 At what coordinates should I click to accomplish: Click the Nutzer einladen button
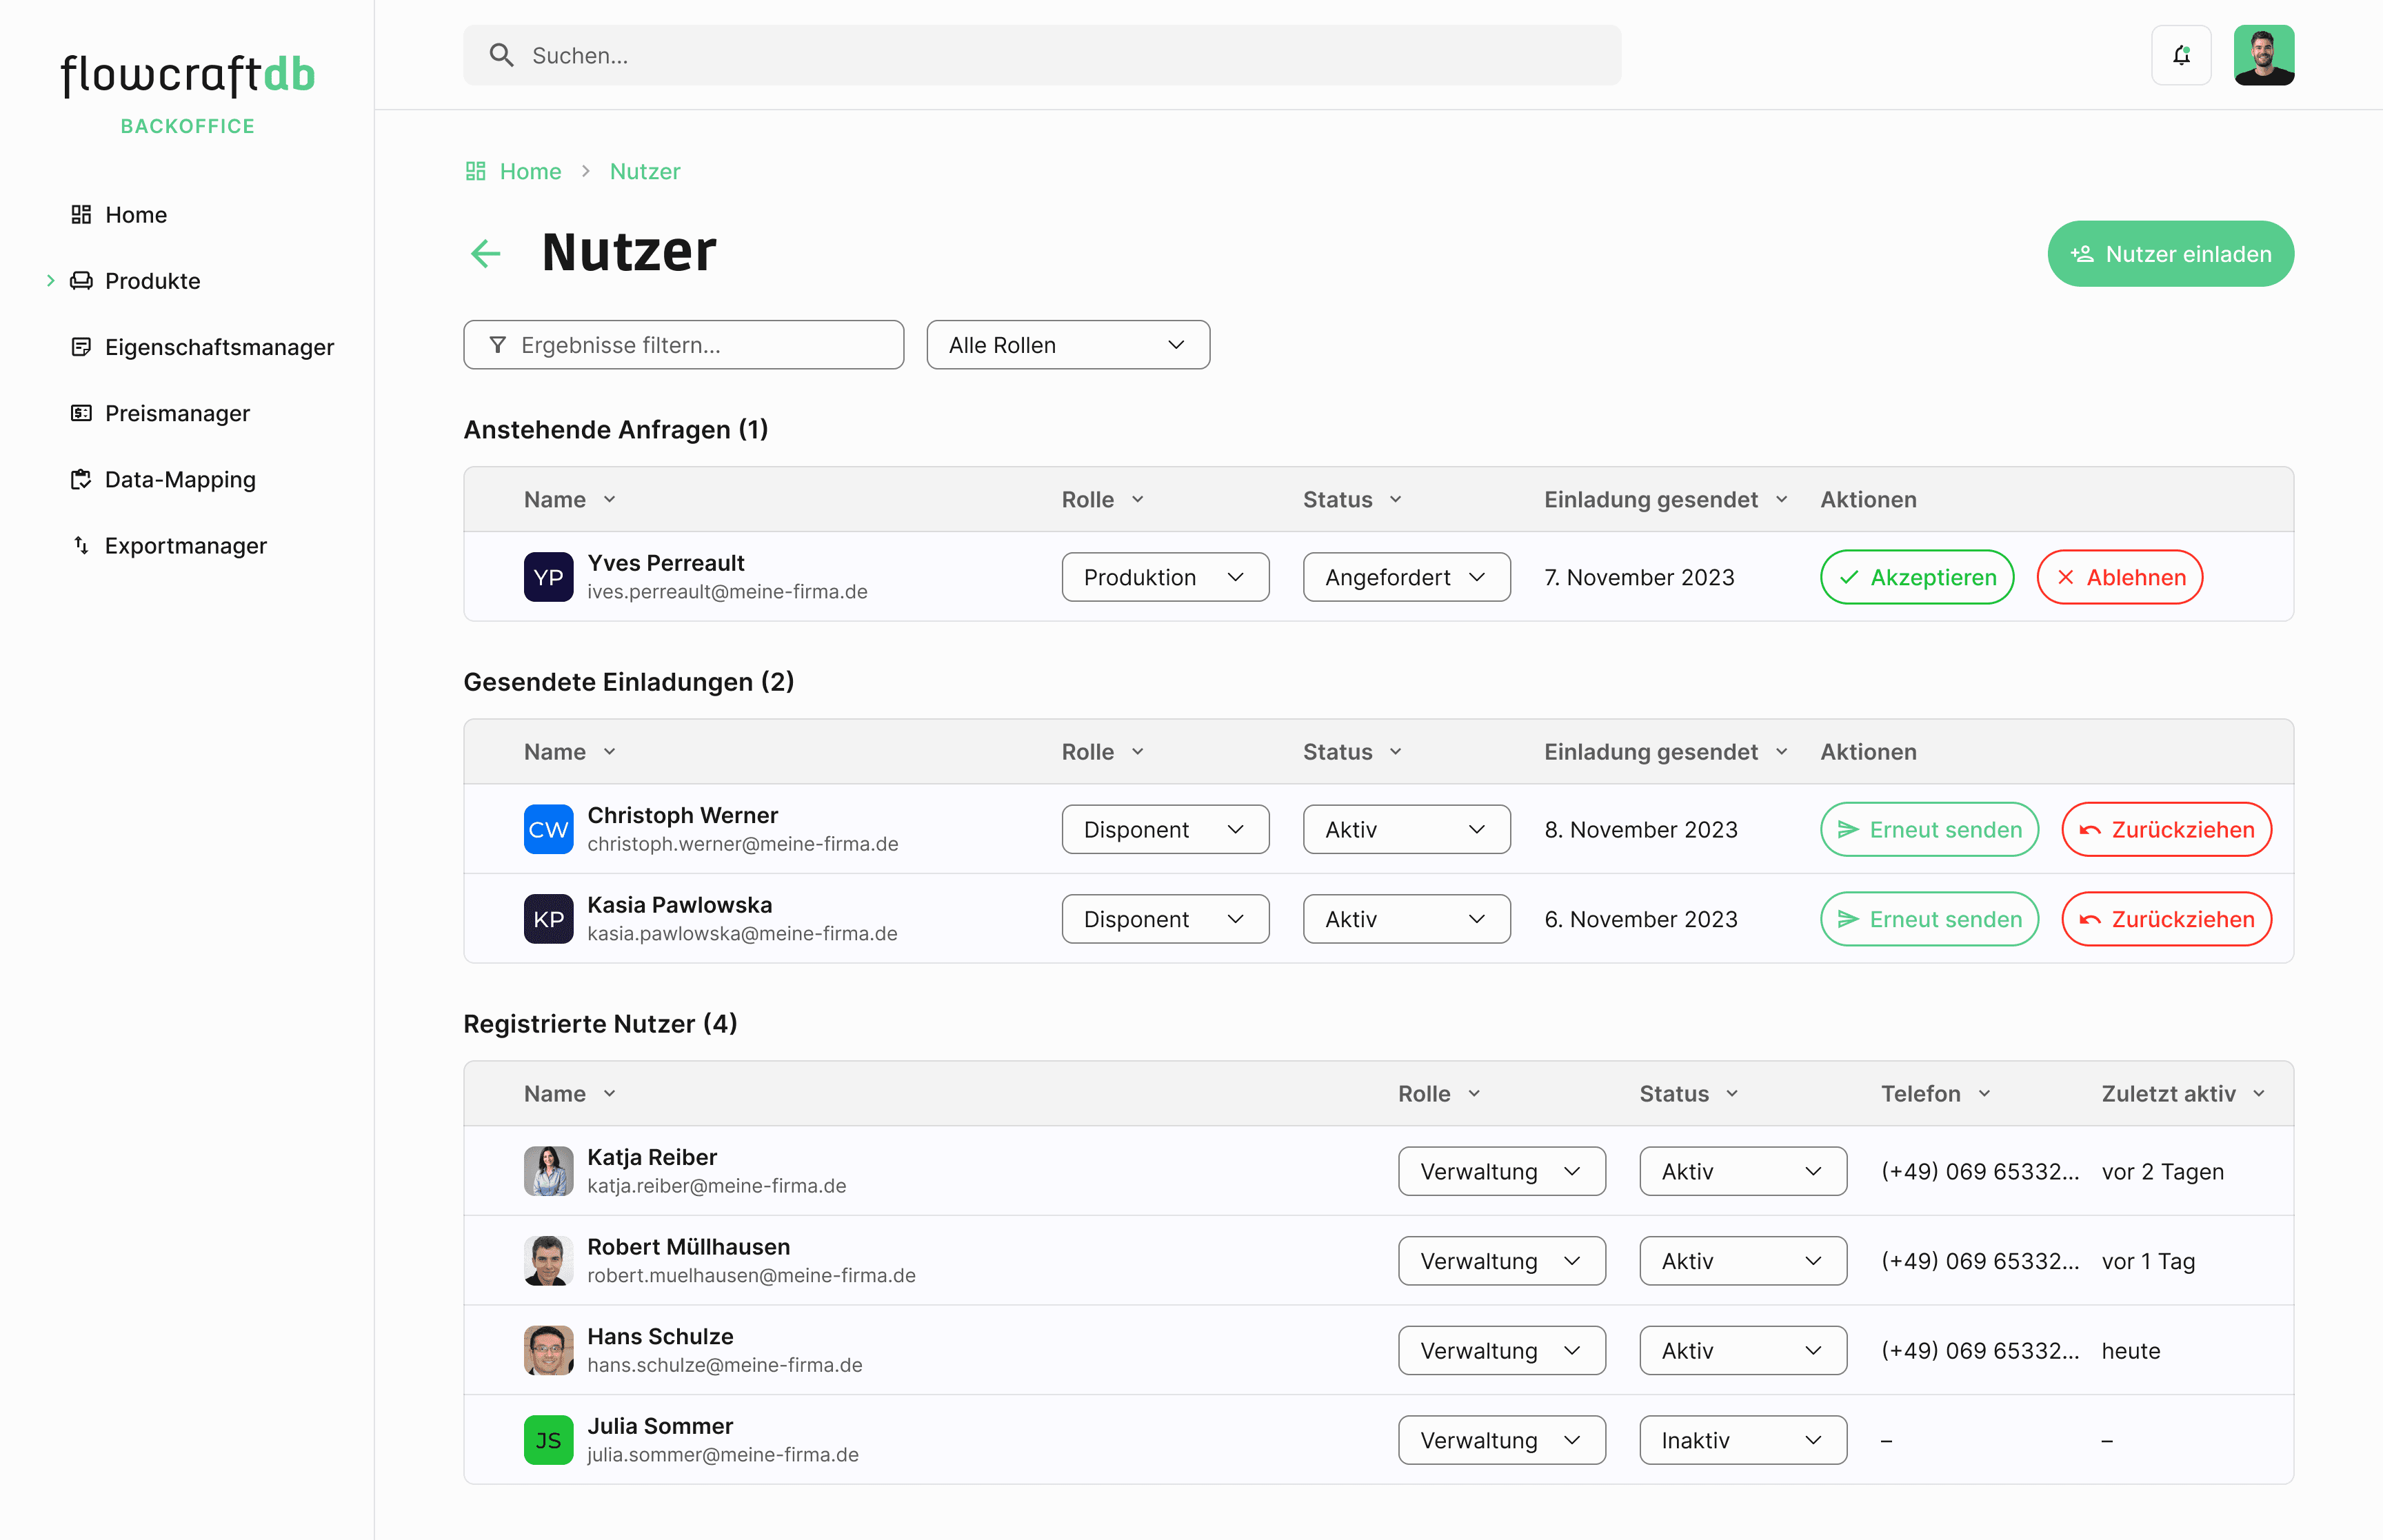[2170, 254]
